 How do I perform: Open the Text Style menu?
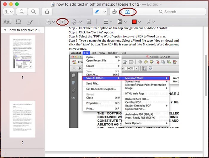(151, 22)
